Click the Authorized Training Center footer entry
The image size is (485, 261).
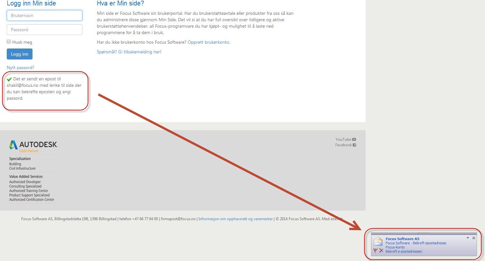(29, 191)
